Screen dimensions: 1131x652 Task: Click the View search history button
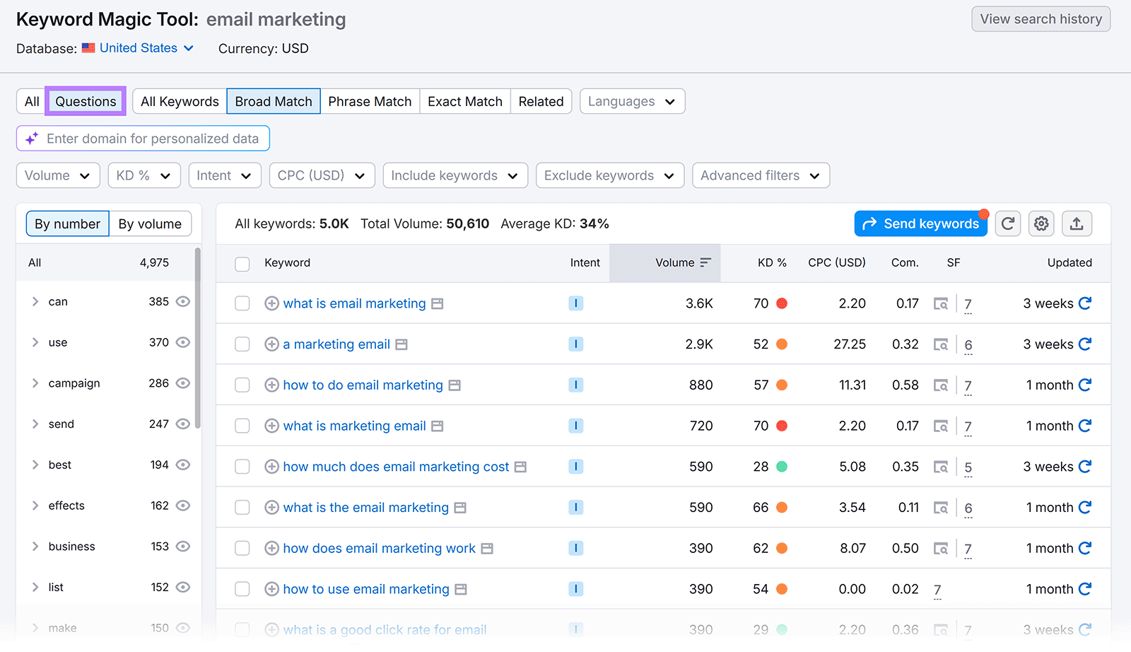tap(1040, 19)
